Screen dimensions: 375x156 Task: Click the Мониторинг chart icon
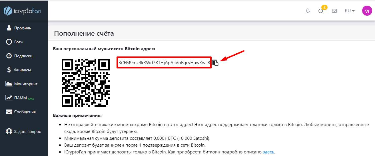coord(9,84)
